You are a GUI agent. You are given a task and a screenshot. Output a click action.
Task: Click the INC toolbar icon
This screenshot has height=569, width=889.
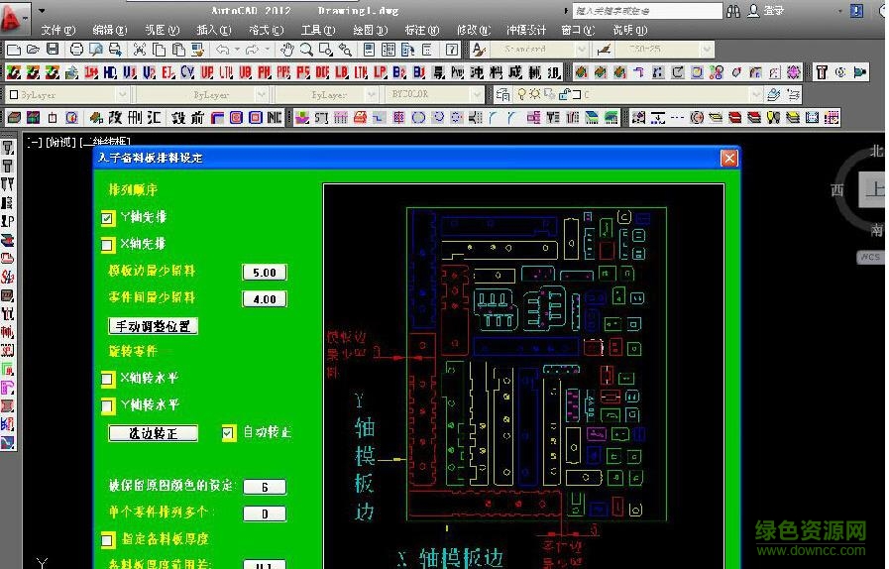pos(275,117)
